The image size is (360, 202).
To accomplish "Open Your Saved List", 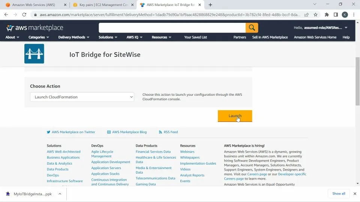I will point(195,37).
